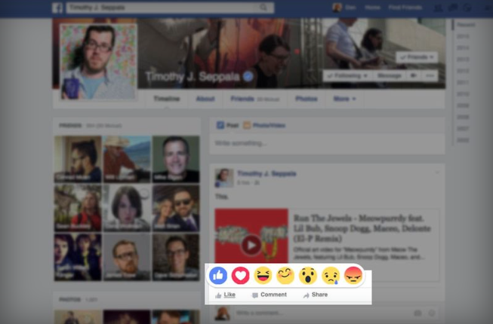Screen dimensions: 493x324
Task: Click the verified badge next to the name
Action: coord(248,76)
